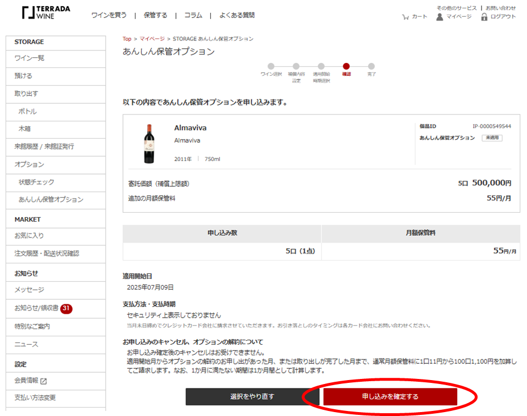This screenshot has width=527, height=416.
Task: Open ワインを買う menu
Action: [x=109, y=15]
